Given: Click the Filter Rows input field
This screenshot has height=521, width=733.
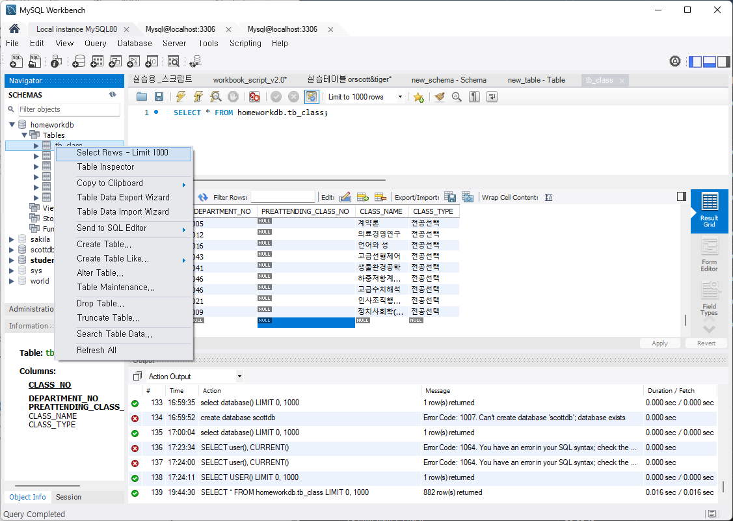Looking at the screenshot, I should (x=283, y=197).
